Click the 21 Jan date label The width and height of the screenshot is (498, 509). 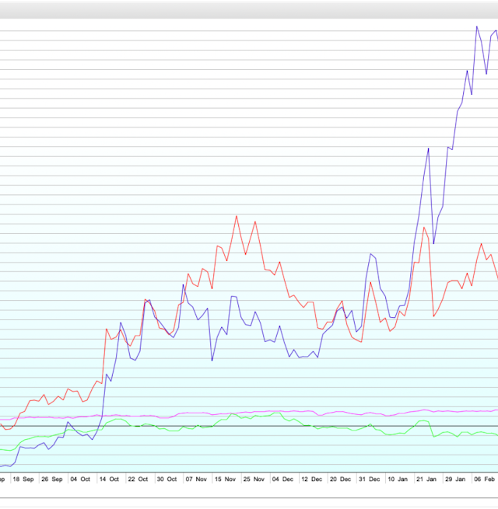pyautogui.click(x=426, y=479)
